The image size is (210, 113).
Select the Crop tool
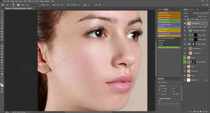(x=2, y=23)
